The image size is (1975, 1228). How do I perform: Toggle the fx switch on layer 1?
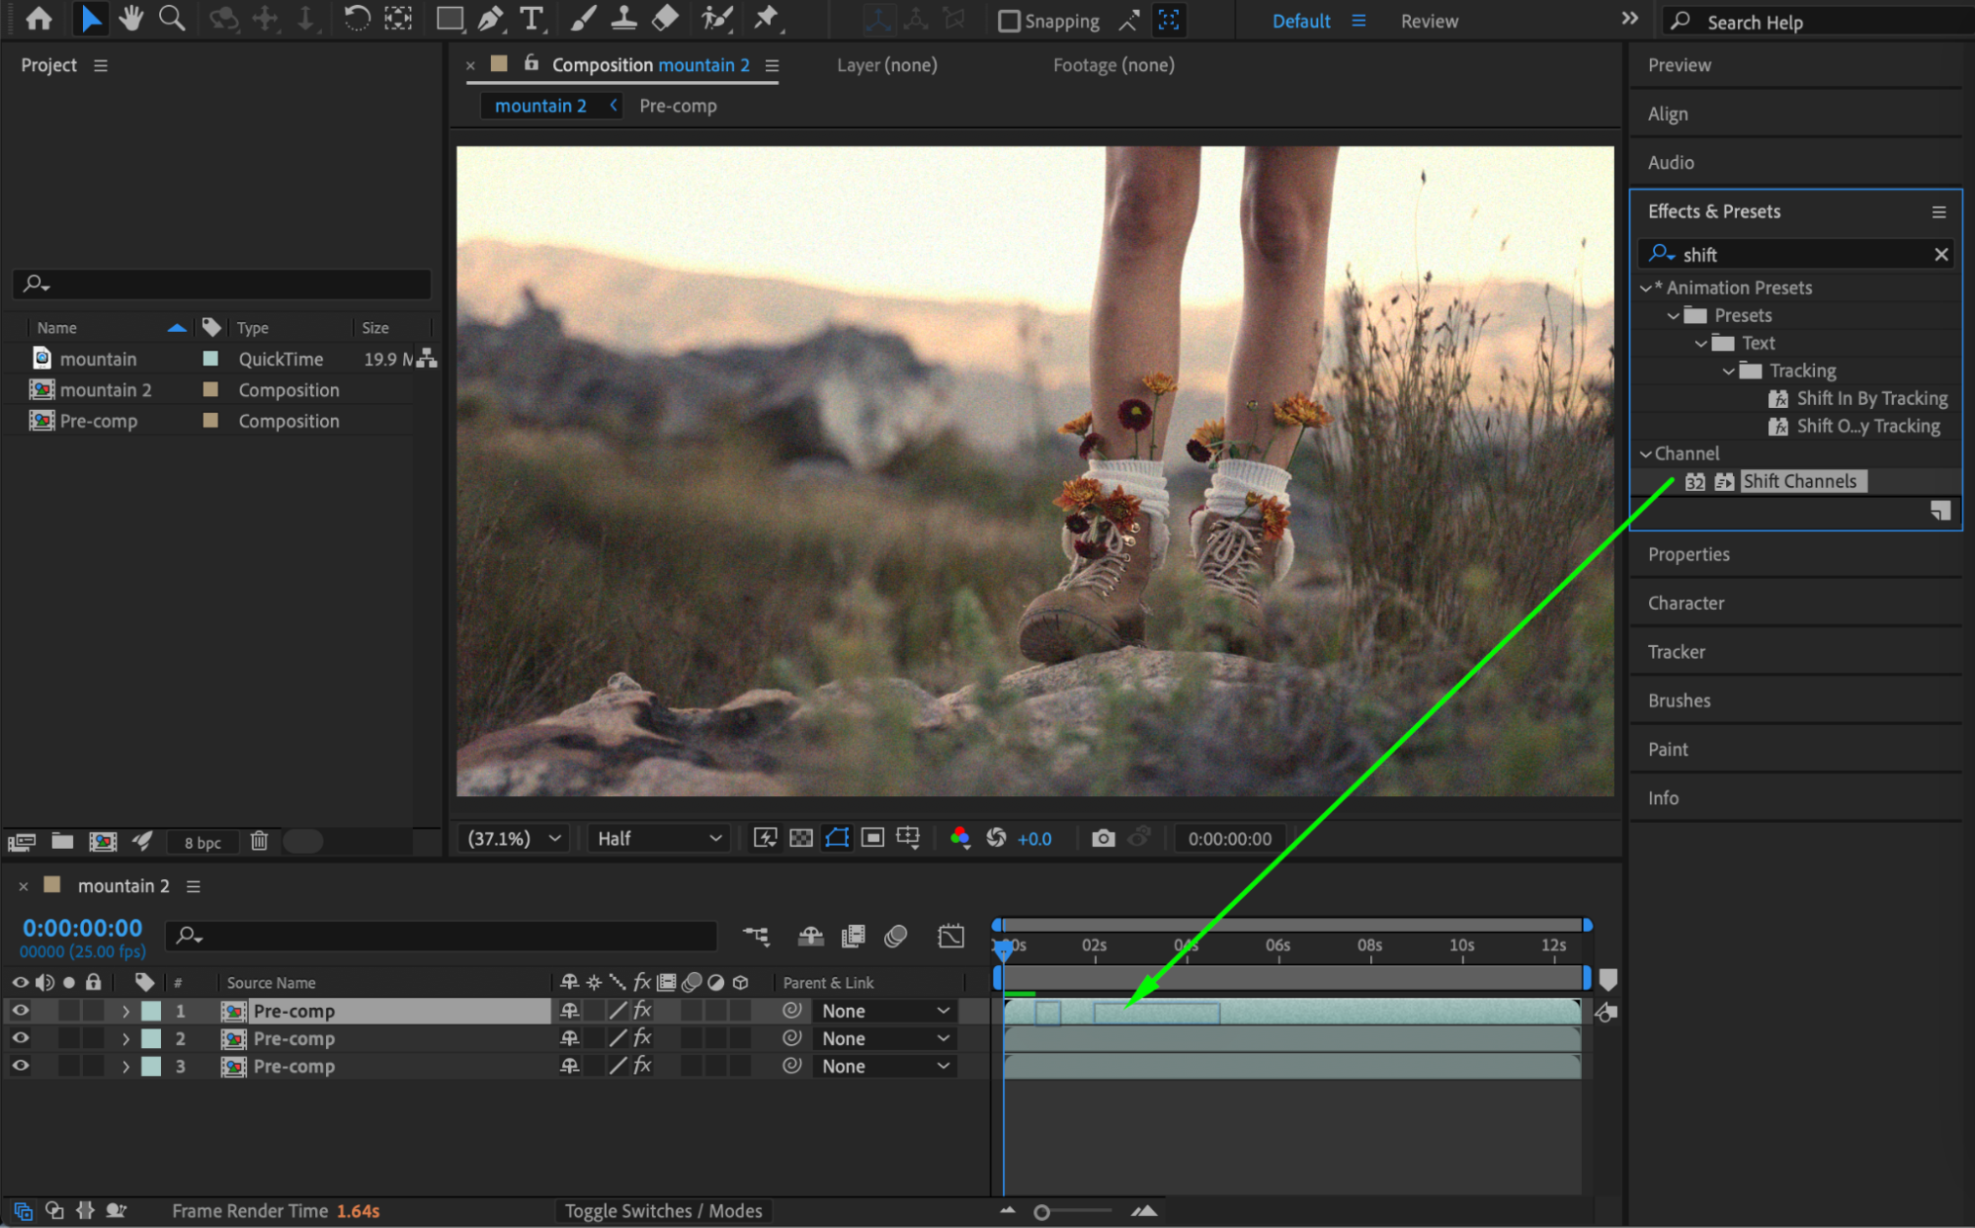click(x=642, y=1010)
